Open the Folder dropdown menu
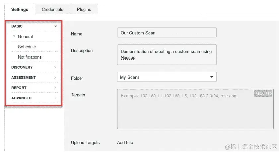The height and width of the screenshot is (152, 279). (167, 77)
